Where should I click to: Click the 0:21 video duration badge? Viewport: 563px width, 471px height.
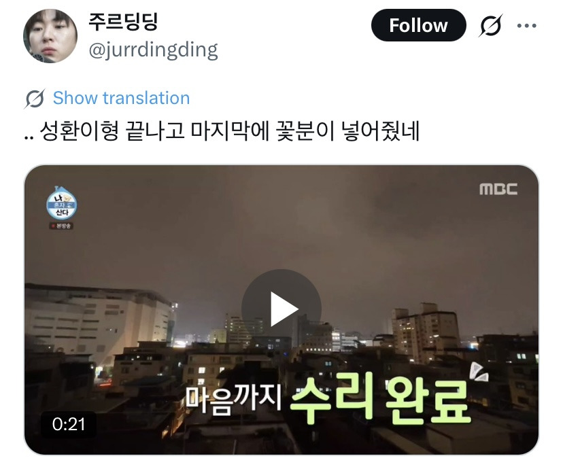68,424
